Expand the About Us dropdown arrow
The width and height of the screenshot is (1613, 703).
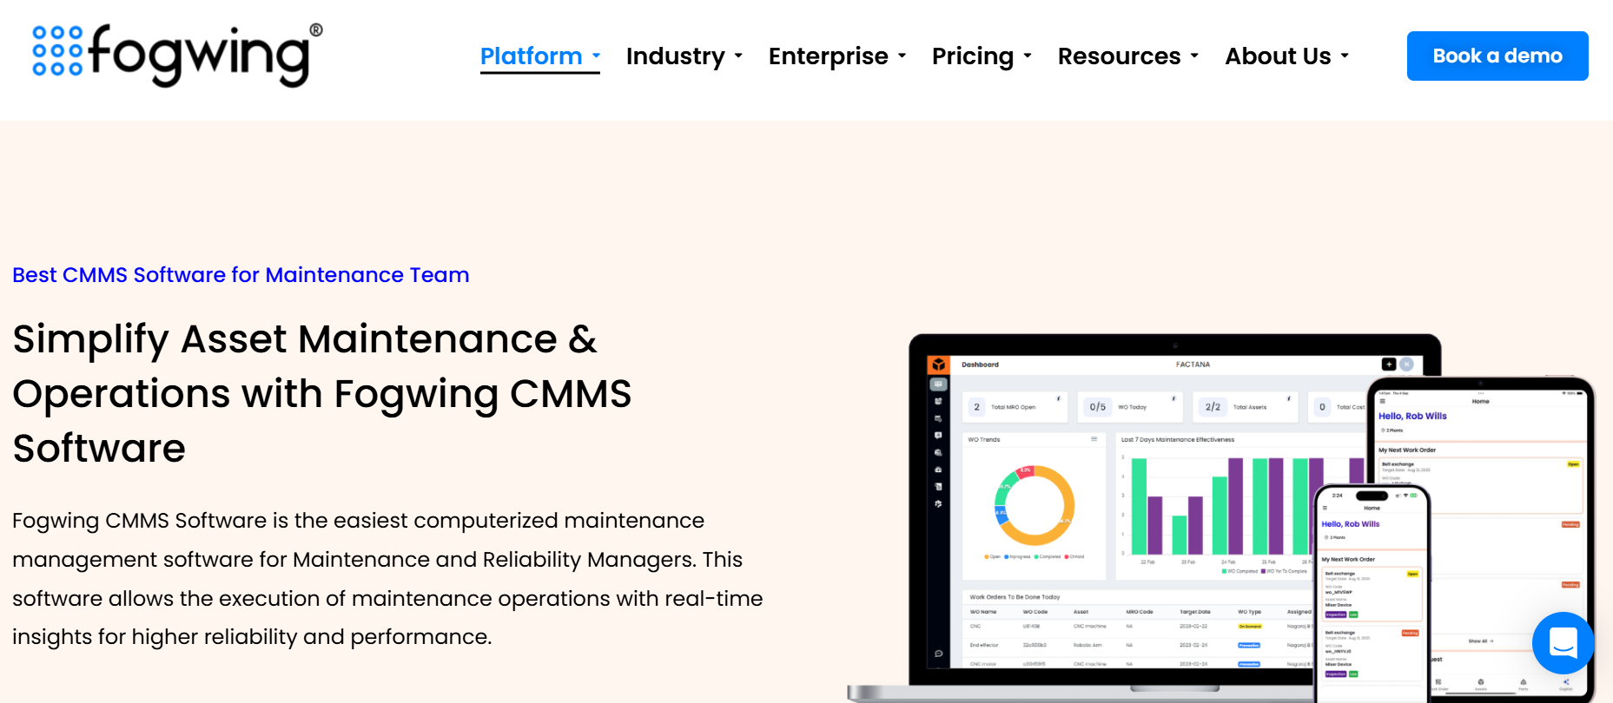click(1345, 56)
